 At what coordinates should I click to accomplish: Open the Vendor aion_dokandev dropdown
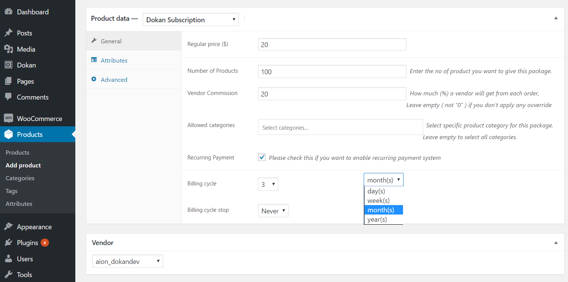pyautogui.click(x=127, y=261)
